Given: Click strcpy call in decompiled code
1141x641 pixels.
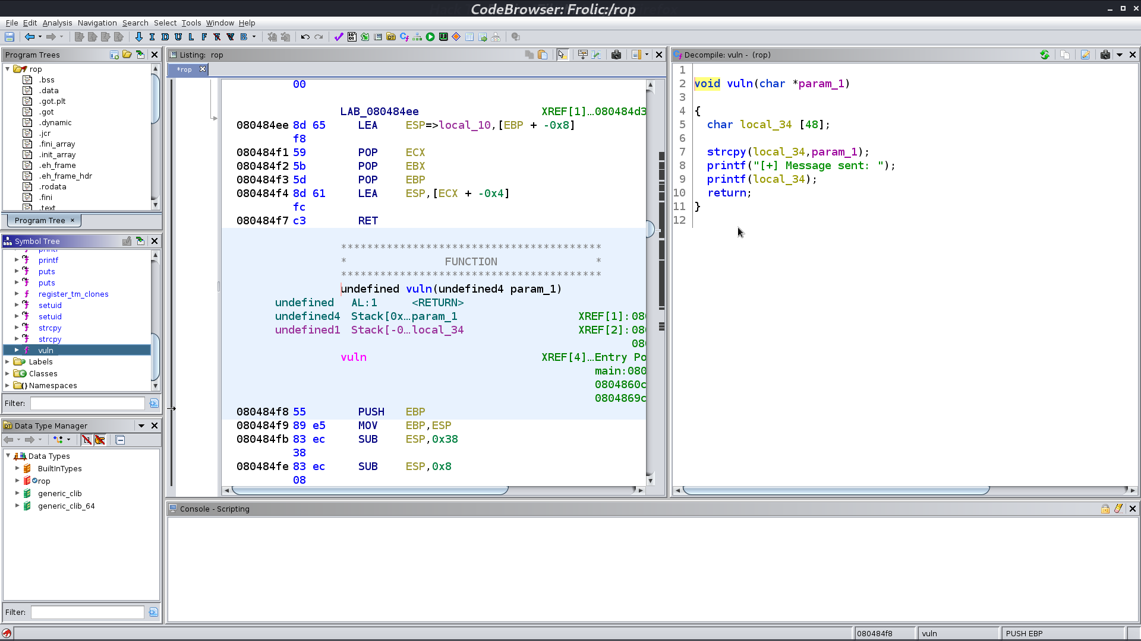Looking at the screenshot, I should (726, 152).
